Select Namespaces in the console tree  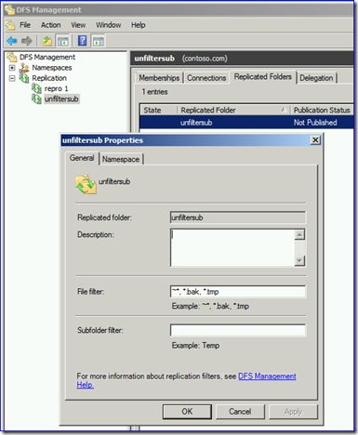coord(52,68)
